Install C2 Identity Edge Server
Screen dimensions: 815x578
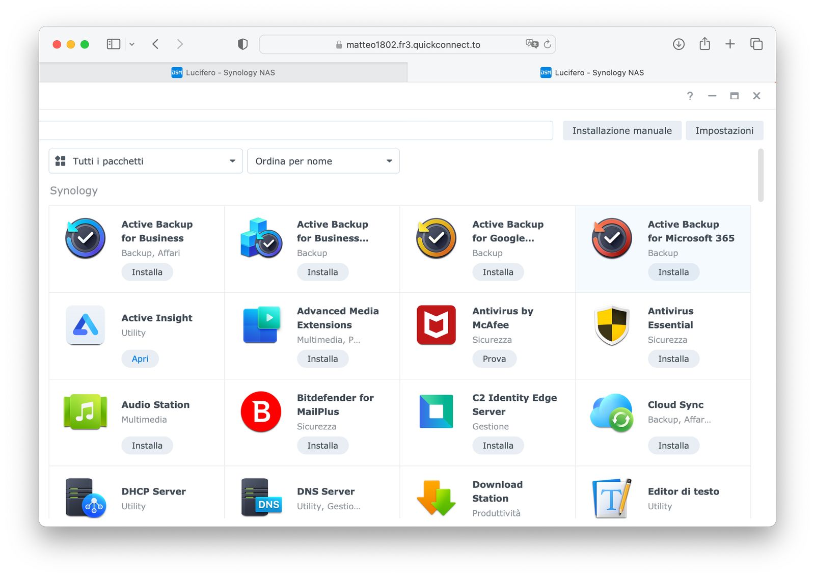pos(498,446)
